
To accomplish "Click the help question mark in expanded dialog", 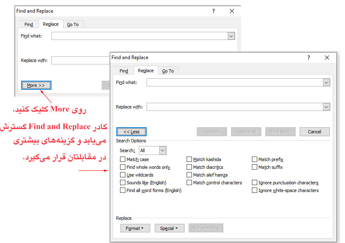I will point(309,58).
